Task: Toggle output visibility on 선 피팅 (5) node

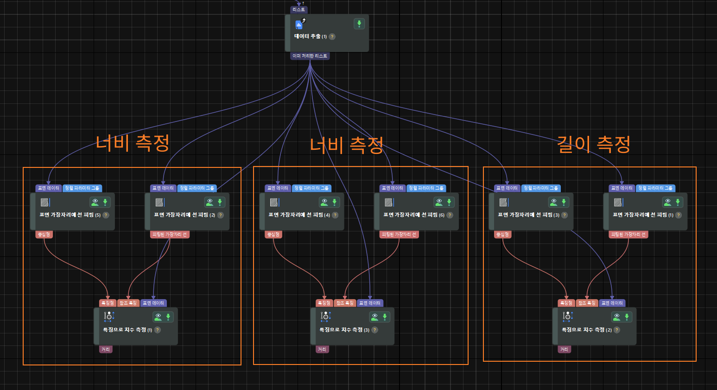Action: (95, 202)
